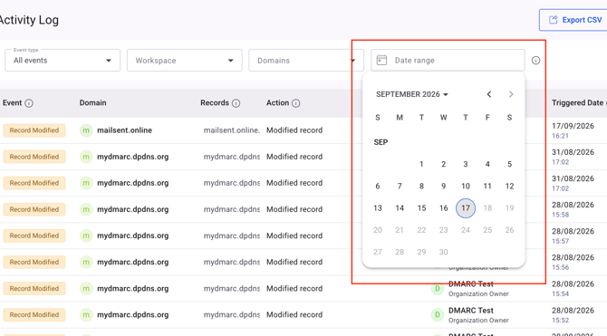Click domain avatar icon in the 15:54 row

click(86, 288)
